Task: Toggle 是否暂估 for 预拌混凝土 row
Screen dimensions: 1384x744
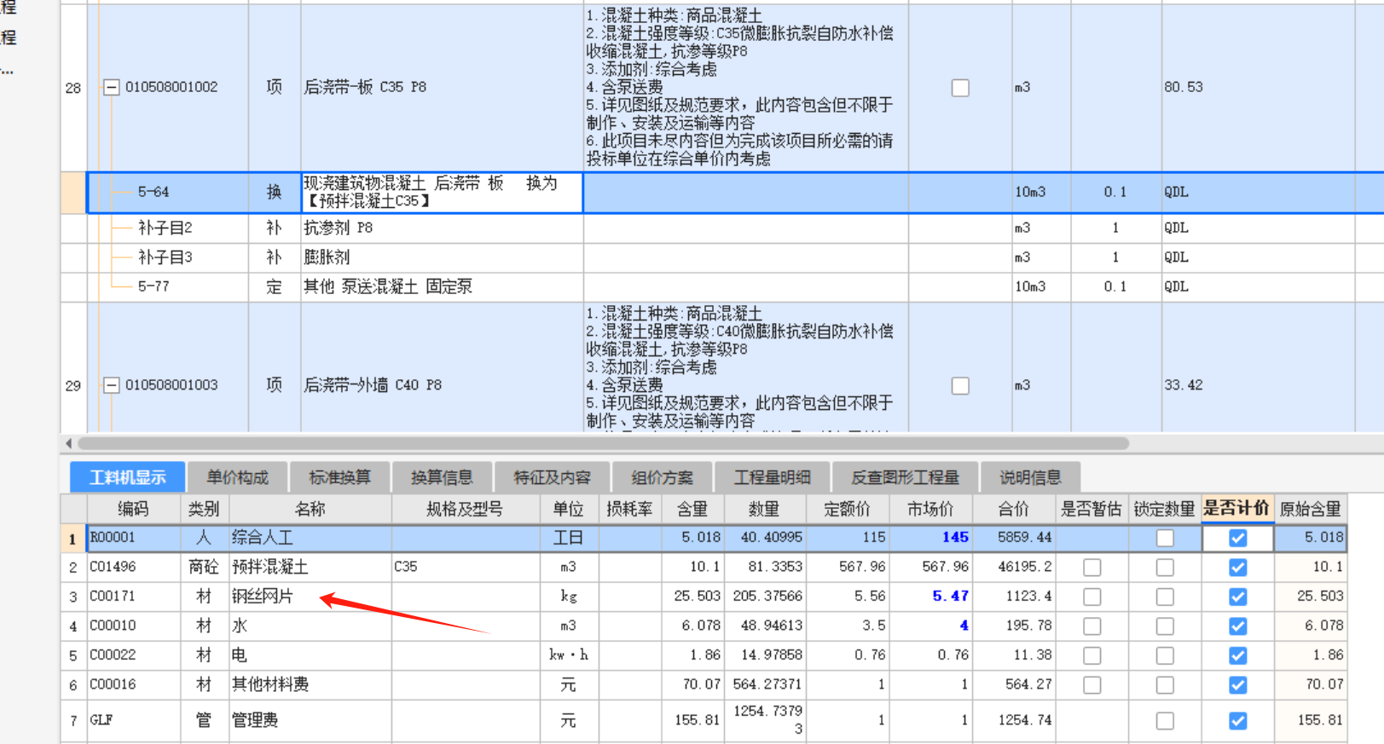Action: coord(1092,568)
